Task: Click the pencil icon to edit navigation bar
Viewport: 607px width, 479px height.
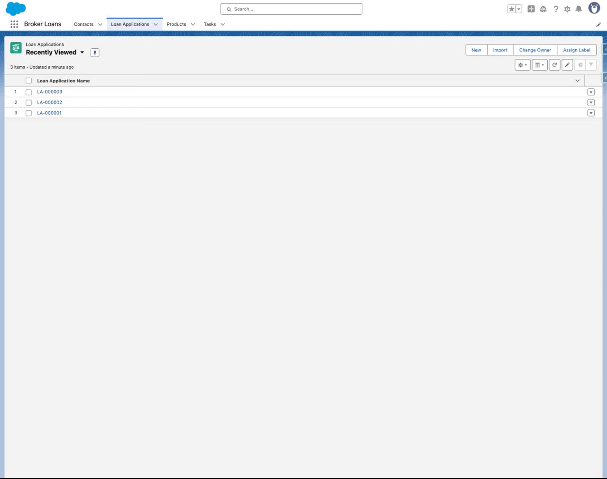Action: pyautogui.click(x=598, y=25)
